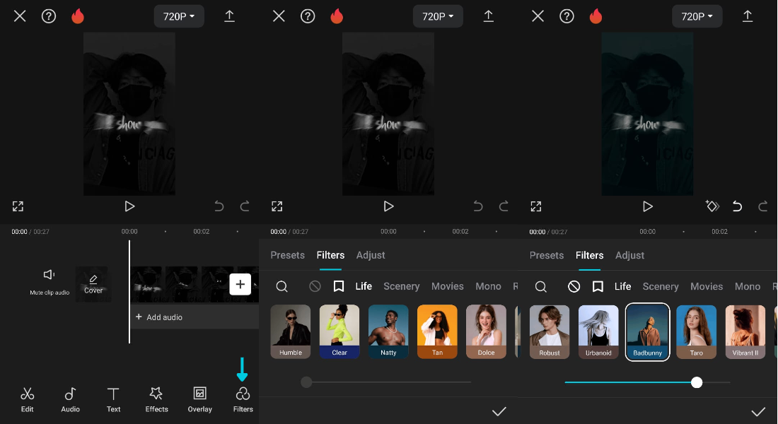Select Mono category in middle panel

click(488, 286)
